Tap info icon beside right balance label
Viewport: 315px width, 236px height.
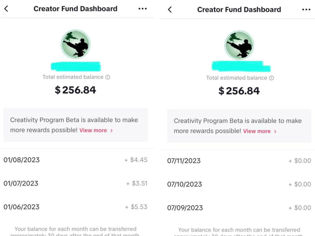(271, 78)
